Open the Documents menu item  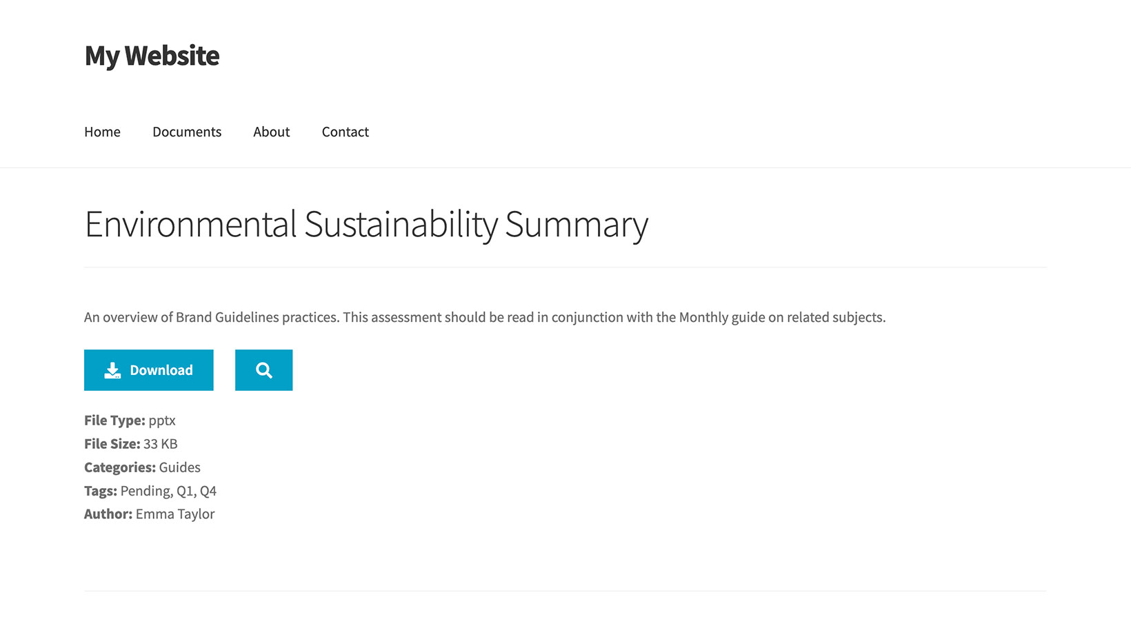coord(187,132)
